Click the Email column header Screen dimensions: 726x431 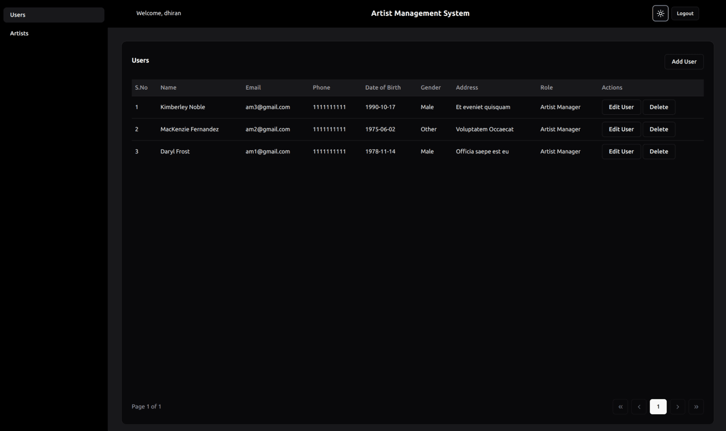coord(253,87)
